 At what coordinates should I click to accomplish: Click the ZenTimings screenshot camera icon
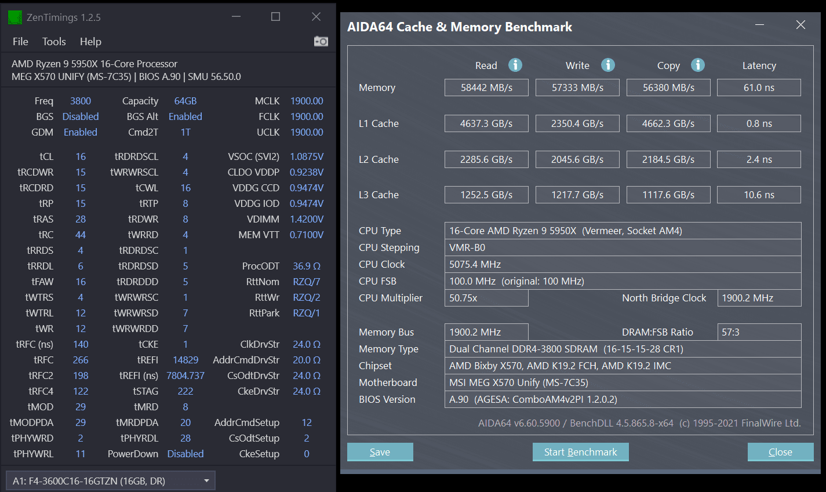(x=321, y=41)
